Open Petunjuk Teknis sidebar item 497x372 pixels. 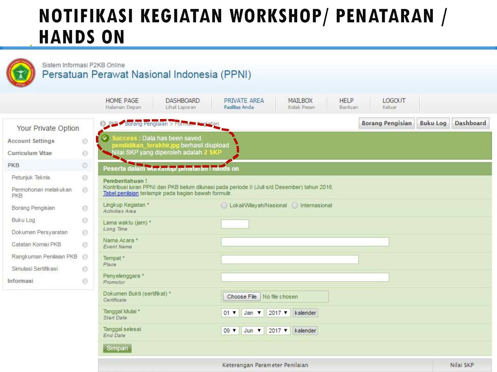pyautogui.click(x=31, y=178)
